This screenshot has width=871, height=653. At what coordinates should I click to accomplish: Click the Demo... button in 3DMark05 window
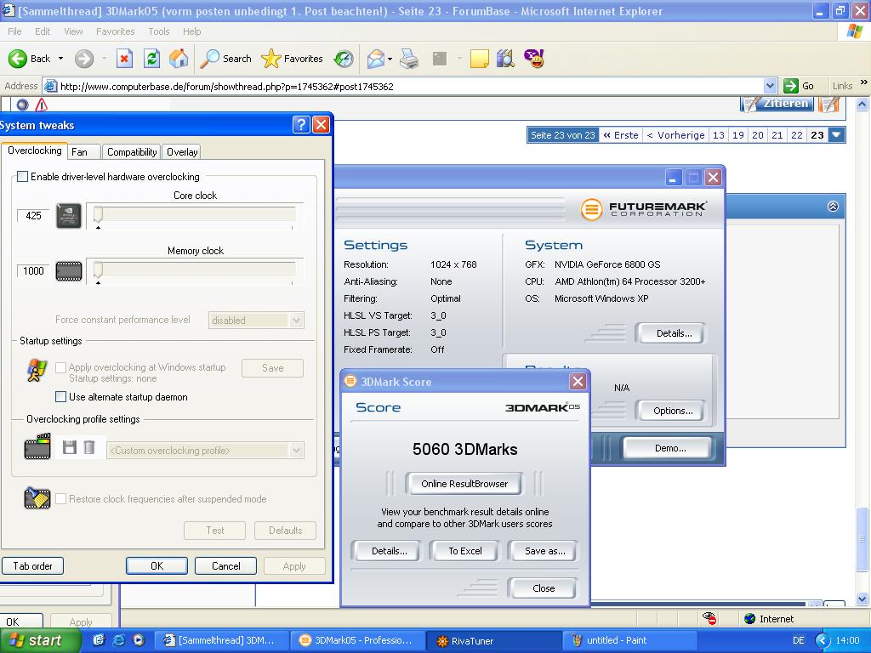669,447
